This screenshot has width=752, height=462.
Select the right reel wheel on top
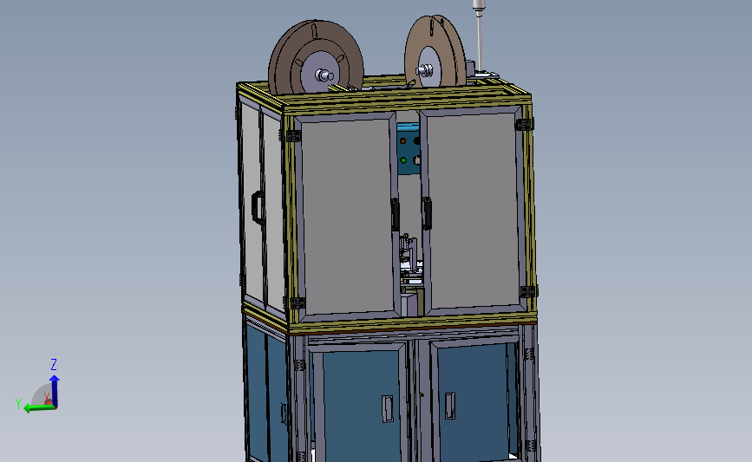(x=435, y=52)
